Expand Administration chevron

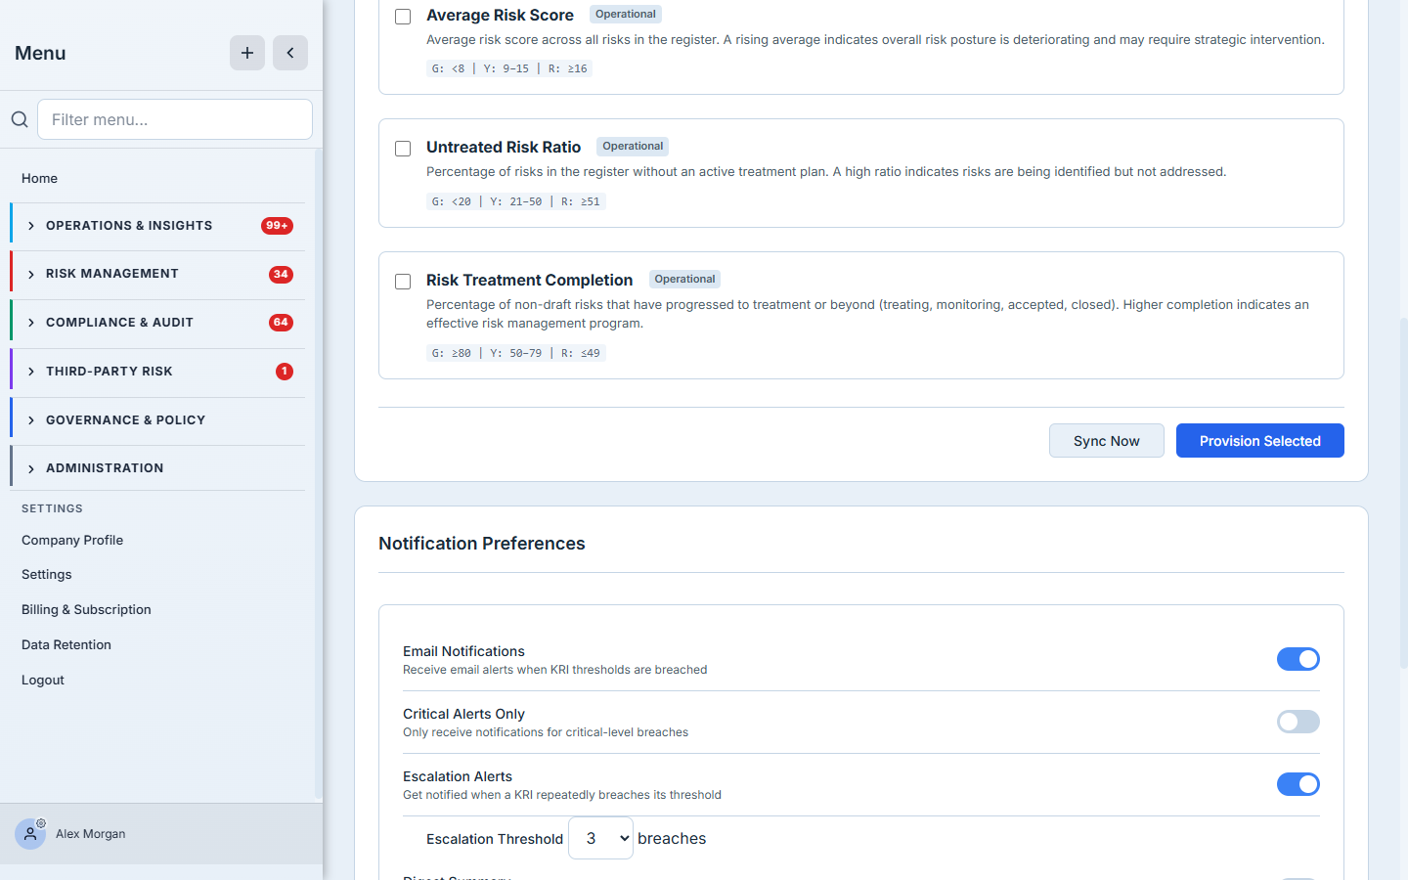[x=31, y=469]
